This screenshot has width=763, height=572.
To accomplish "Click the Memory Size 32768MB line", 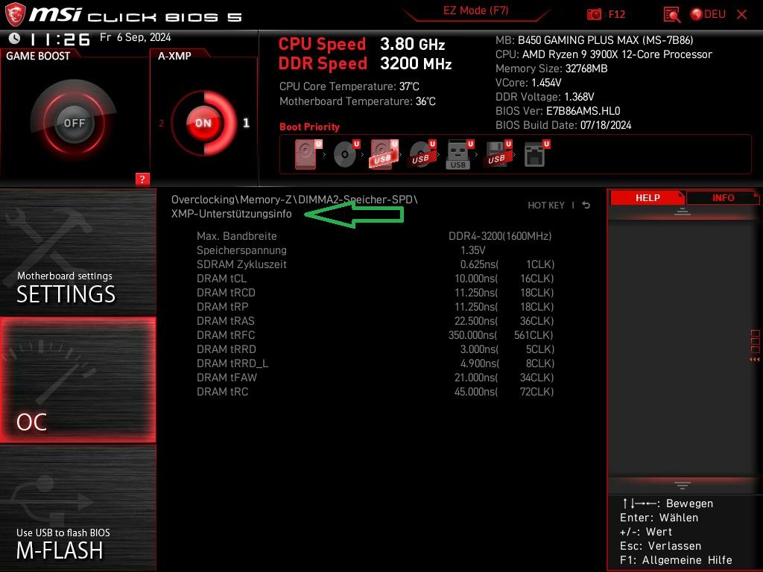I will pos(551,69).
